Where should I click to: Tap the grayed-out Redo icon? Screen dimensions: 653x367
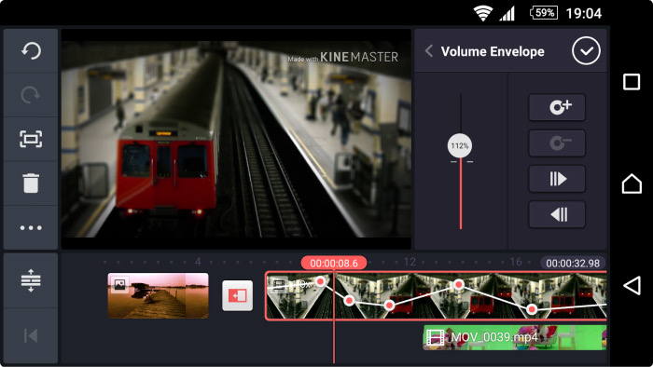31,95
